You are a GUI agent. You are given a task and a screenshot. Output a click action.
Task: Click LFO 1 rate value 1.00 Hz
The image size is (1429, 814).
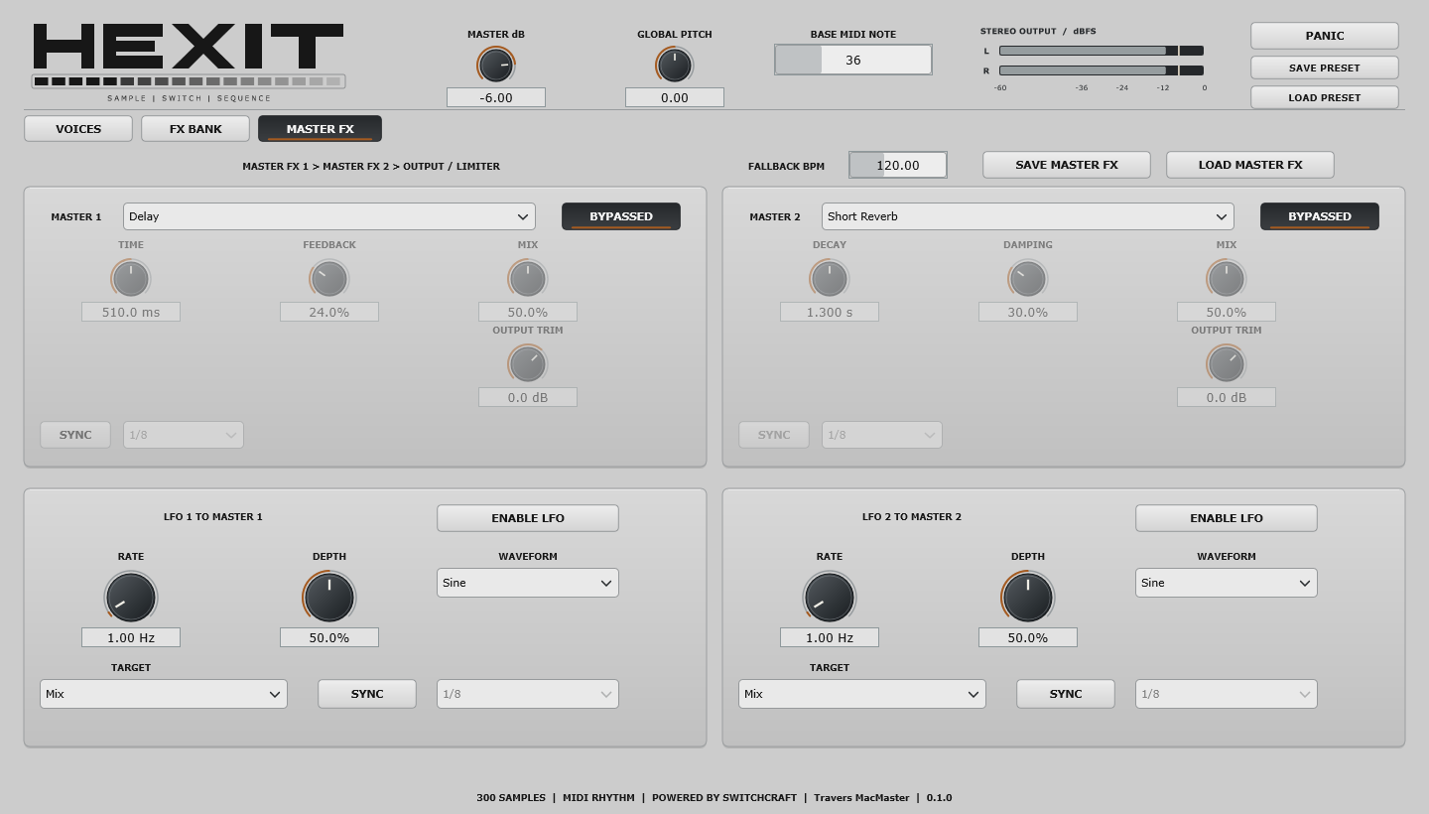coord(131,637)
